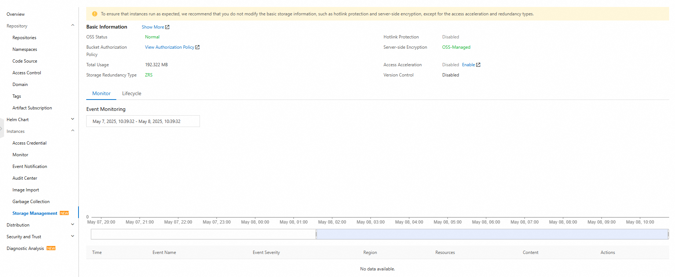Click the orange warning icon in banner
Screen dimensions: 675x277
point(95,14)
